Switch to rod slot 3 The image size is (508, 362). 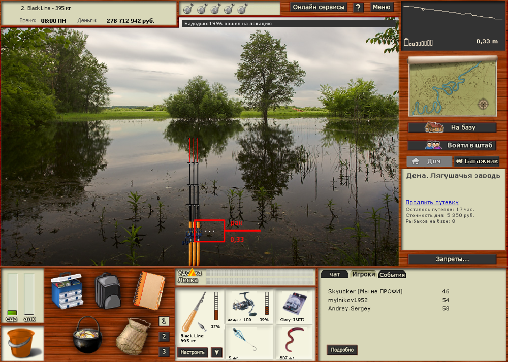pos(164,351)
